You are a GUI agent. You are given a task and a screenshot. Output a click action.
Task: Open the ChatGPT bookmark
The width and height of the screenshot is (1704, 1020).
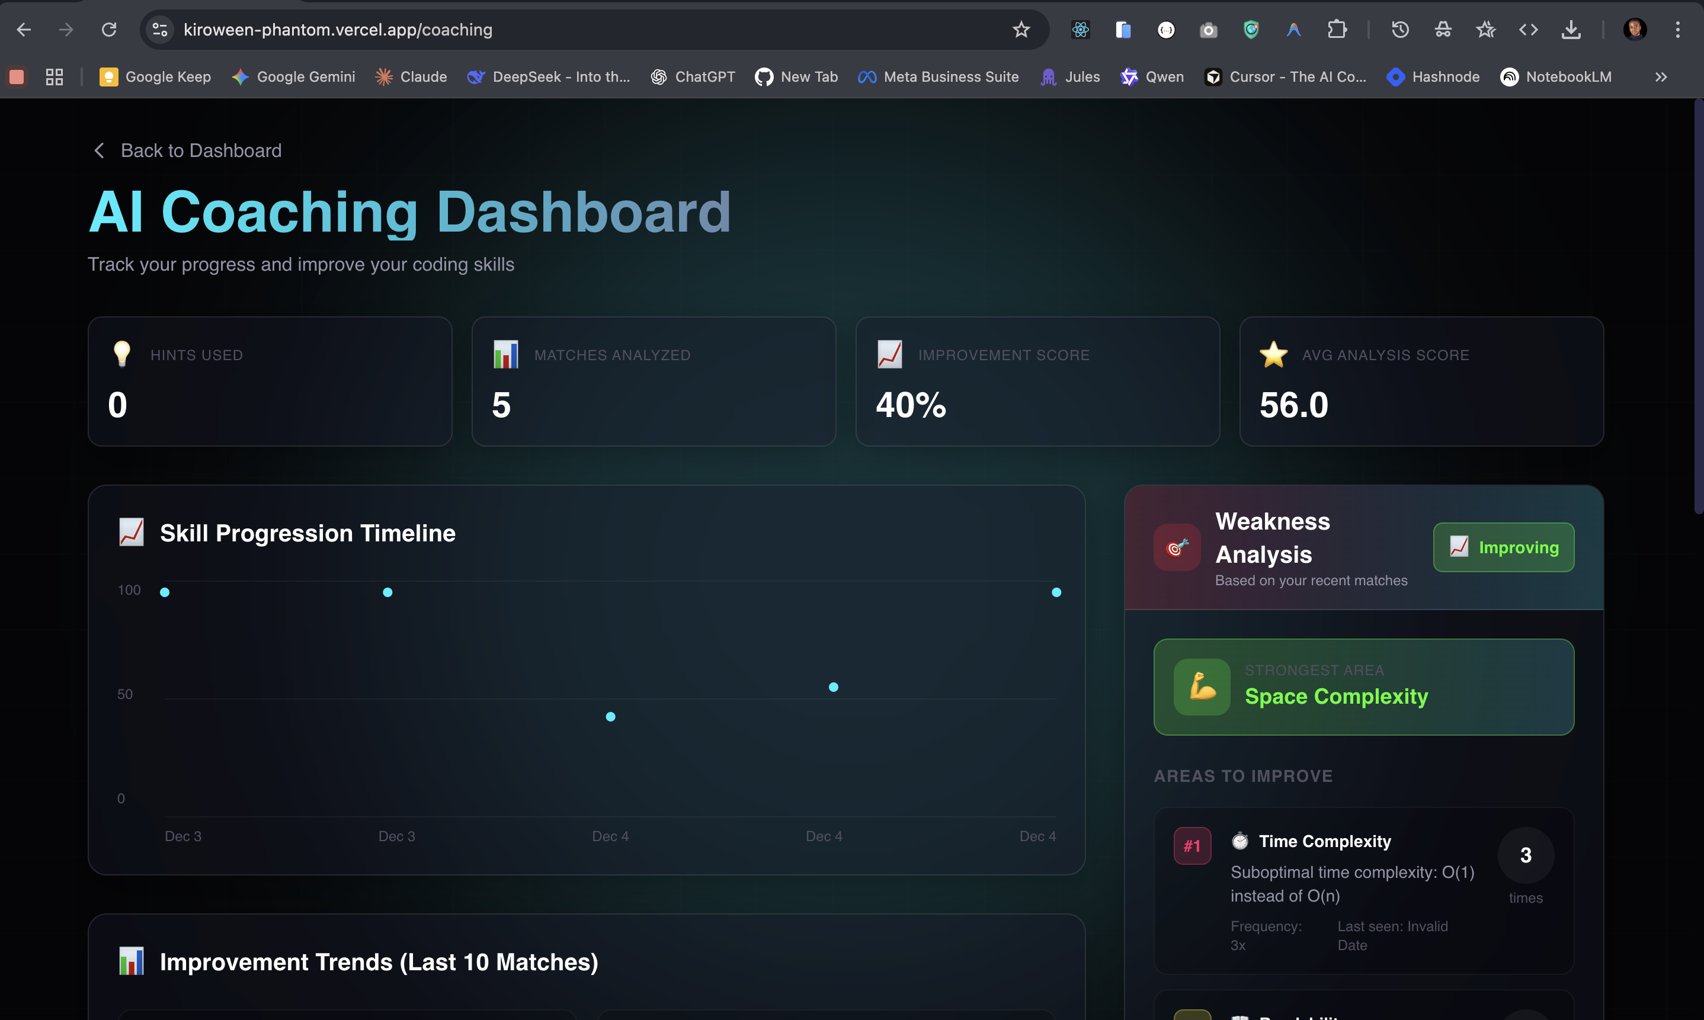[693, 77]
